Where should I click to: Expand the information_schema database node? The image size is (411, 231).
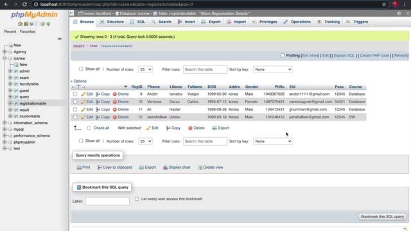pos(4,123)
